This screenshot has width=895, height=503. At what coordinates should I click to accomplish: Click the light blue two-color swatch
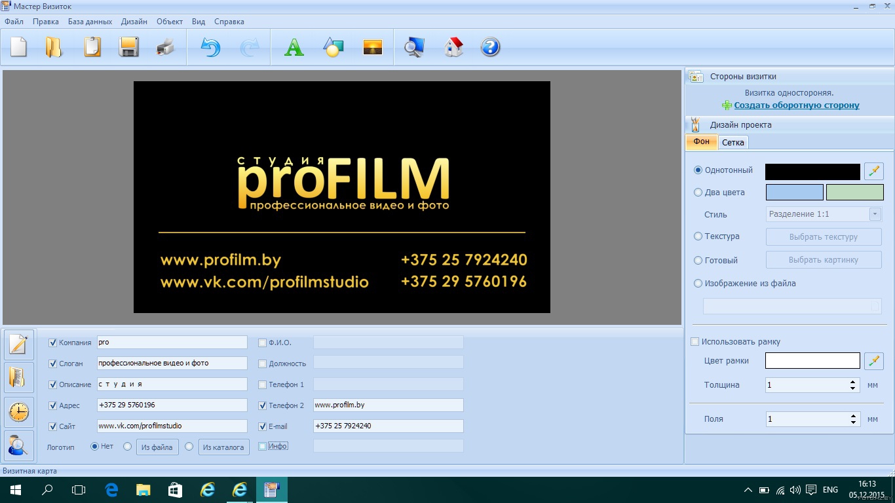tap(794, 193)
